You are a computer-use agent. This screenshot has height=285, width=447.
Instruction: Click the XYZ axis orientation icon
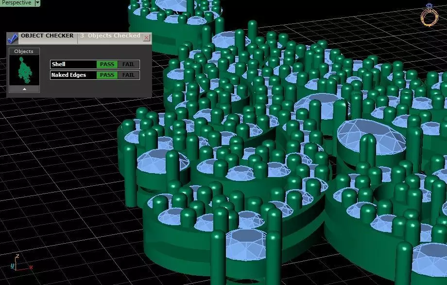20,263
